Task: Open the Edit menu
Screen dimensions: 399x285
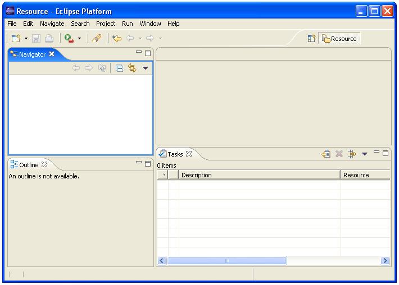Action: point(28,24)
